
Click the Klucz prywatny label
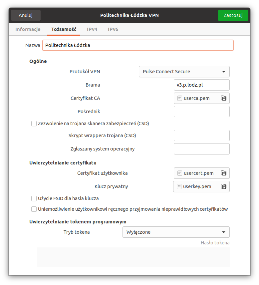111,186
